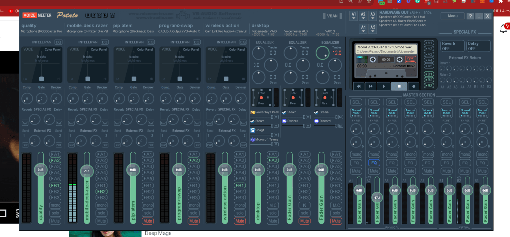Click the Comp. knob on the quality strip
The image size is (510, 237).
[x=27, y=99]
